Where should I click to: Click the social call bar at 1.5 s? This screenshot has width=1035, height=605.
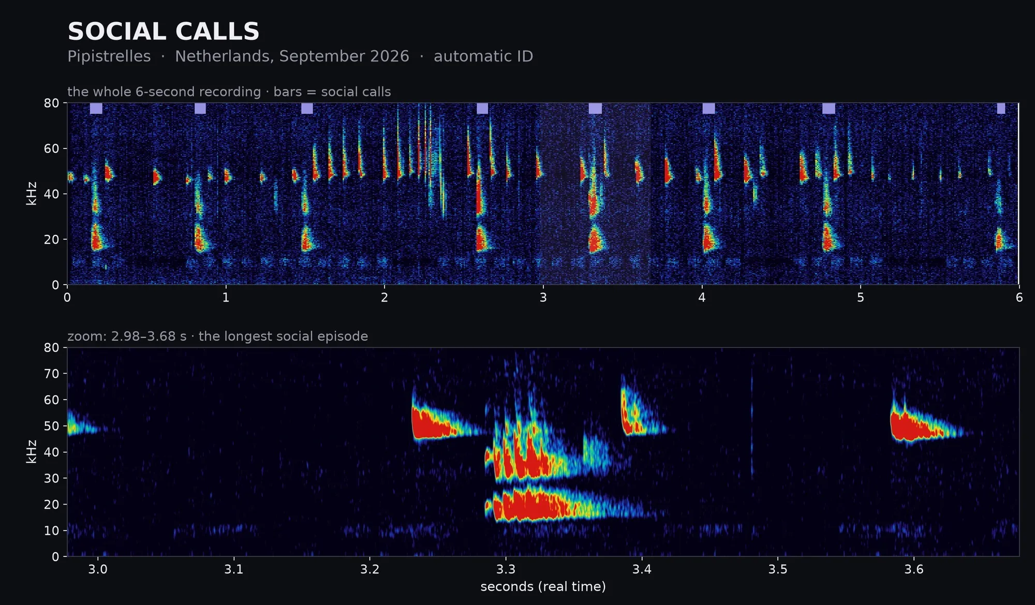pyautogui.click(x=307, y=108)
